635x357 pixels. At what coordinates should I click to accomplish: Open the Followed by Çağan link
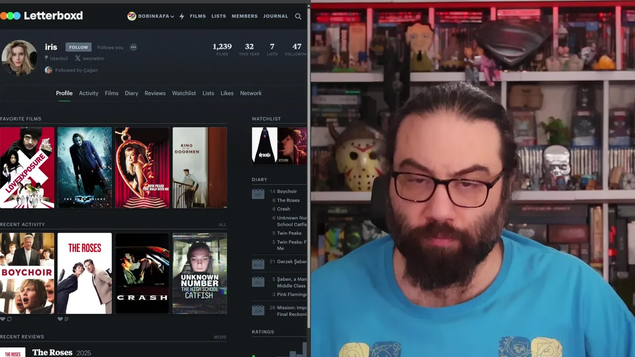coord(76,70)
